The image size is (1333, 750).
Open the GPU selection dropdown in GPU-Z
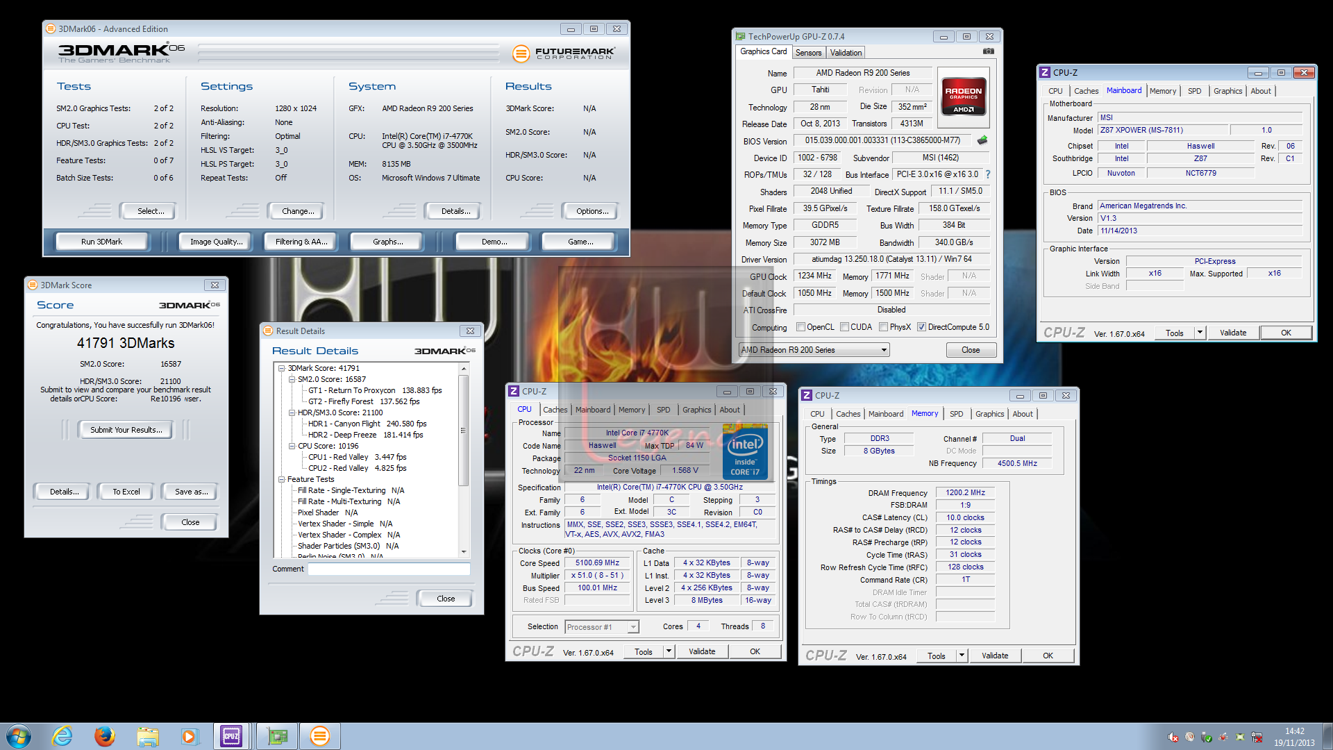click(814, 350)
